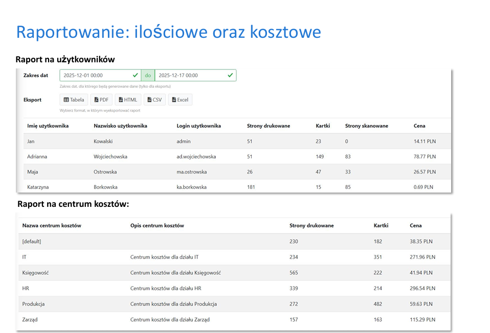Click the 'Produkcja' cost center name

pyautogui.click(x=33, y=304)
